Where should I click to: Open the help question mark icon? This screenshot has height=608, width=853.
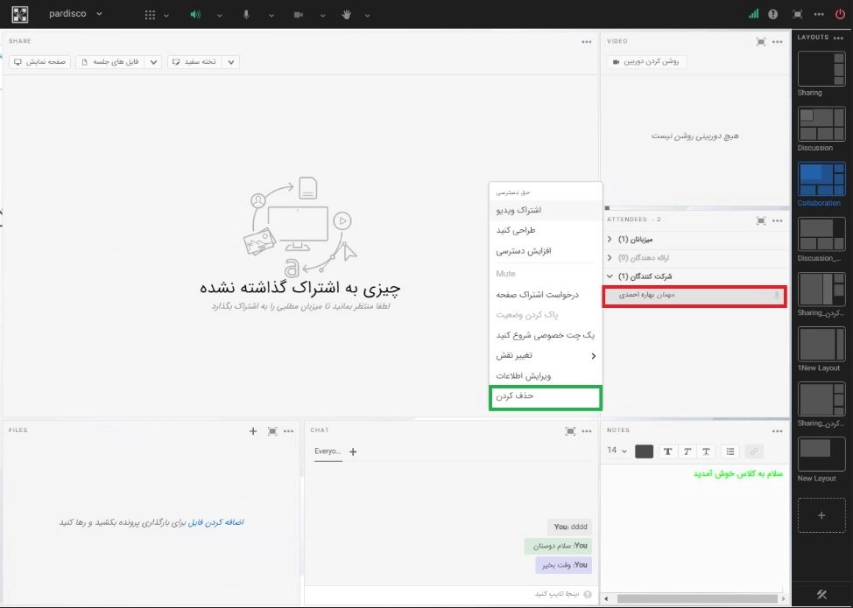click(772, 15)
